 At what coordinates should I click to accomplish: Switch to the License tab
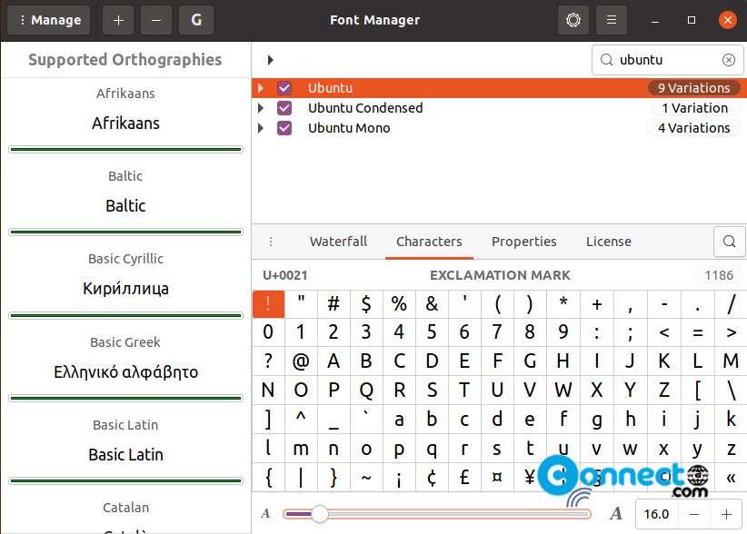(608, 242)
